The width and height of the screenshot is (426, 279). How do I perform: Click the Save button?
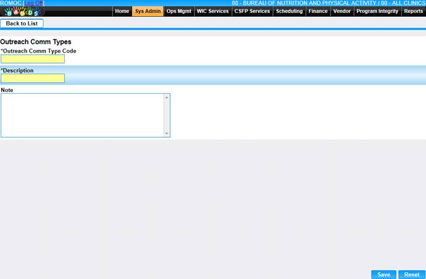[x=383, y=275]
